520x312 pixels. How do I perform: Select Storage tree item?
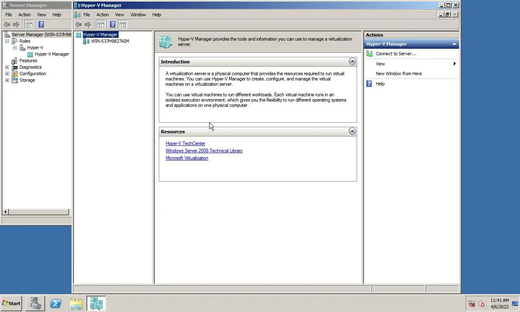(x=27, y=80)
